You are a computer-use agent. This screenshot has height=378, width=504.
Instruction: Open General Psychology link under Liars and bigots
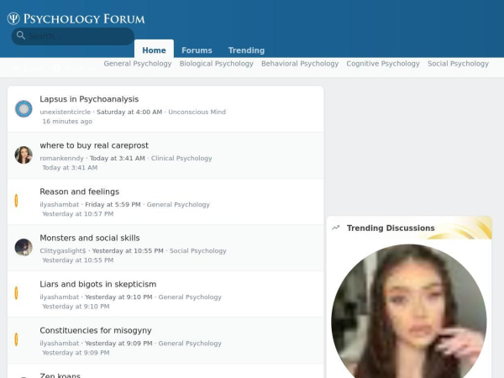click(190, 297)
